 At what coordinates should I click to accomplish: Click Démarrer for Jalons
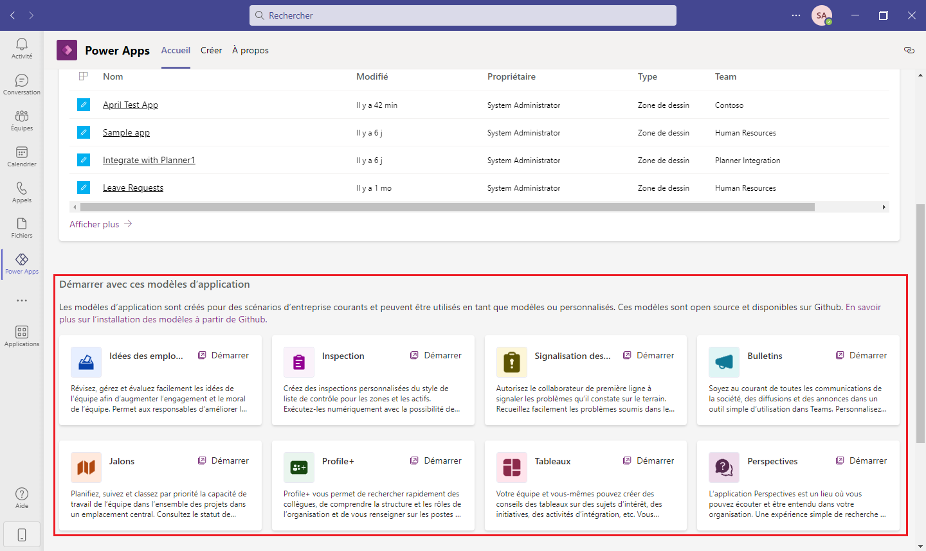tap(223, 460)
